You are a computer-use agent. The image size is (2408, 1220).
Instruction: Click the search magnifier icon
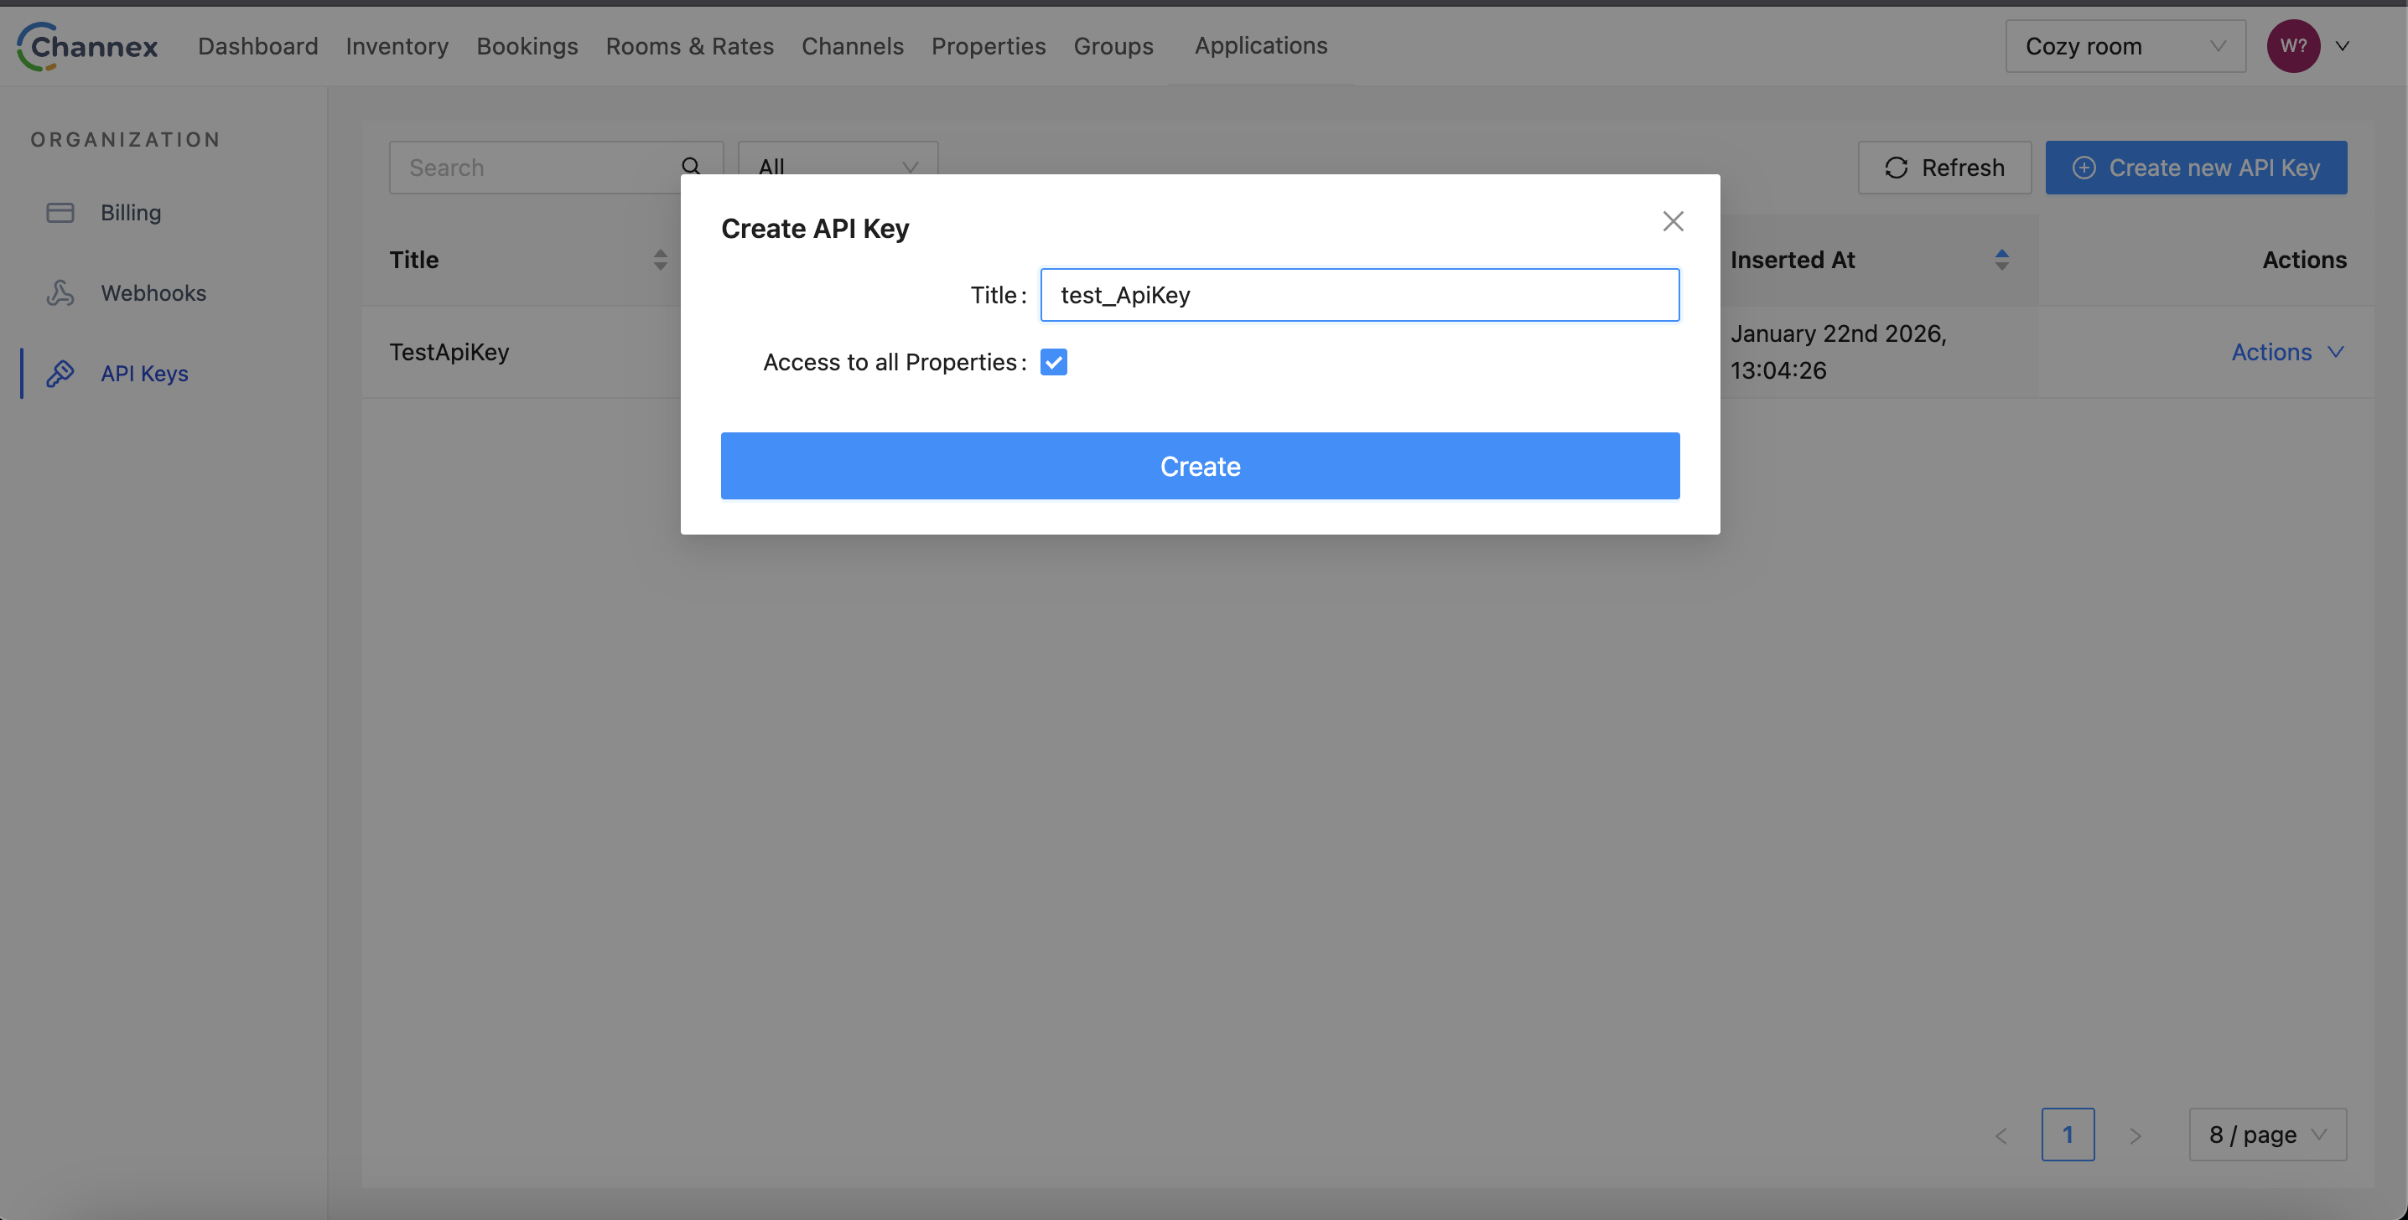pos(691,166)
